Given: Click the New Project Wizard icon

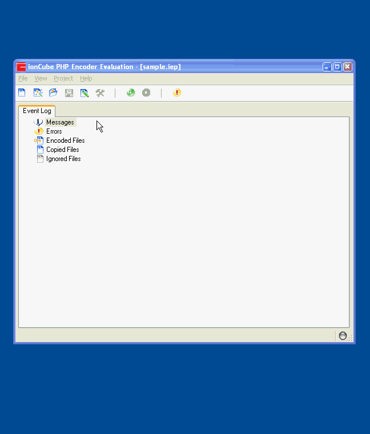Looking at the screenshot, I should (38, 93).
